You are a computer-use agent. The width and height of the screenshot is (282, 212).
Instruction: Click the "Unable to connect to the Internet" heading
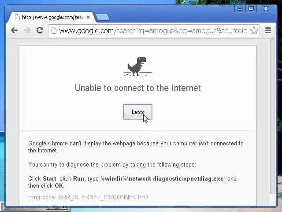pos(138,88)
